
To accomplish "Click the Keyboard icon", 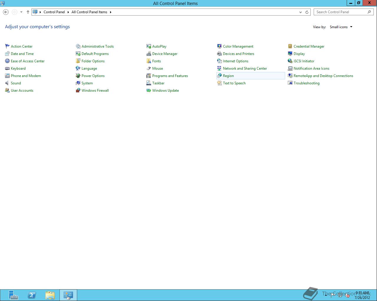I will click(x=7, y=68).
